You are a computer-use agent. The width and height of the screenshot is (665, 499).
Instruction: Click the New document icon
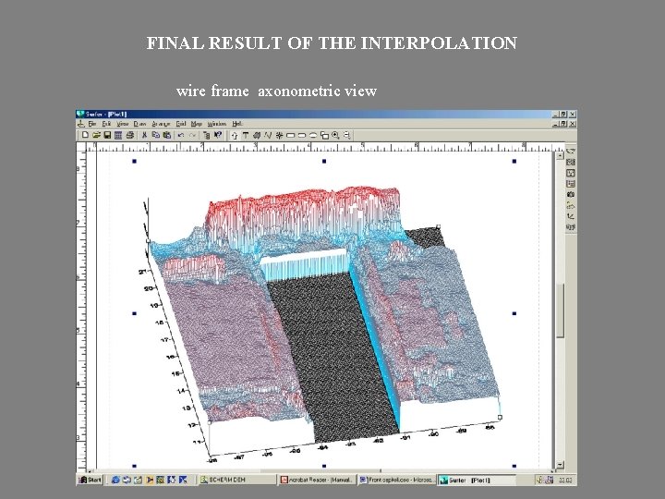(x=85, y=135)
